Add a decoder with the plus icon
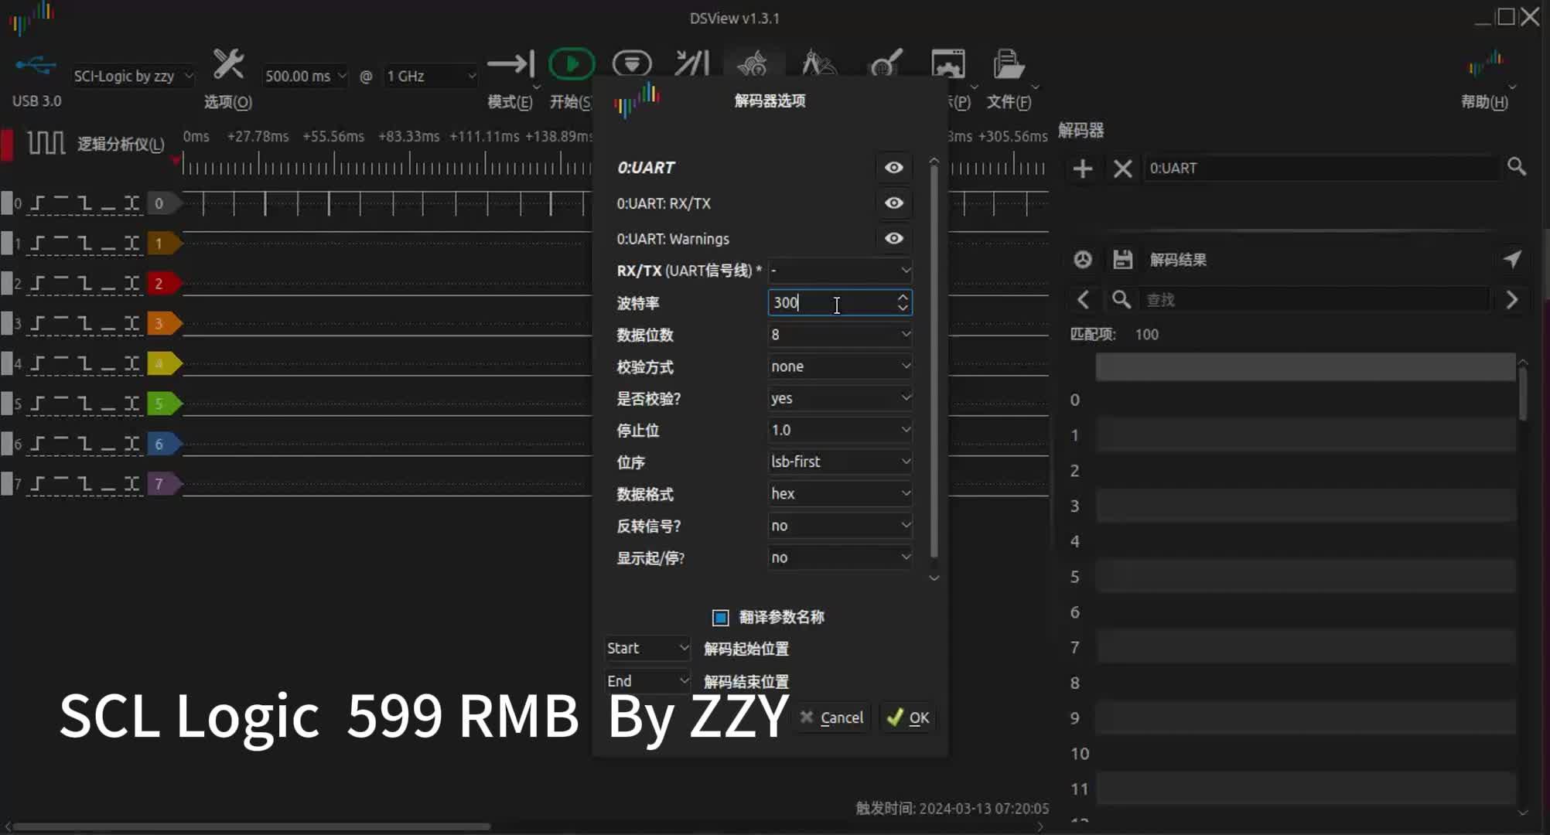The width and height of the screenshot is (1550, 835). click(1082, 169)
